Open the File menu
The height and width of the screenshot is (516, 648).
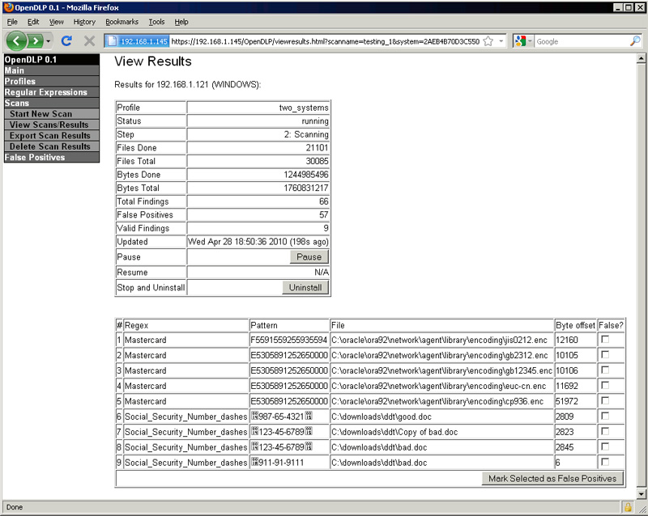pos(12,22)
